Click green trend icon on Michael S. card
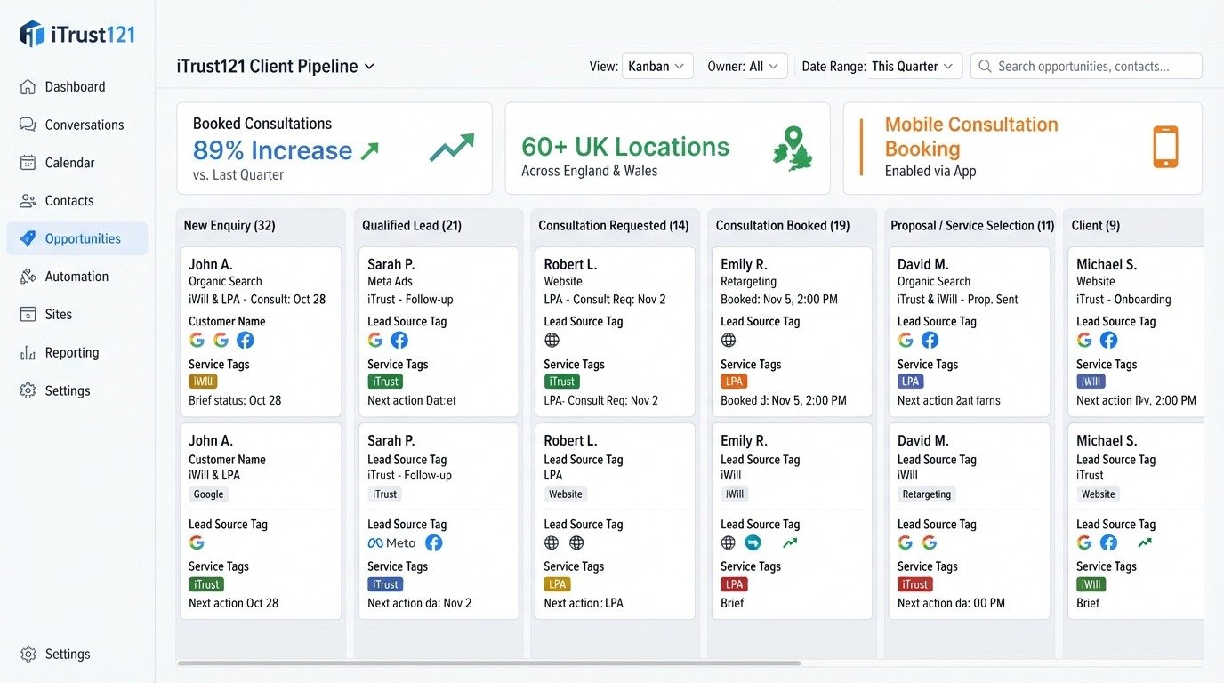This screenshot has height=683, width=1224. tap(1145, 542)
